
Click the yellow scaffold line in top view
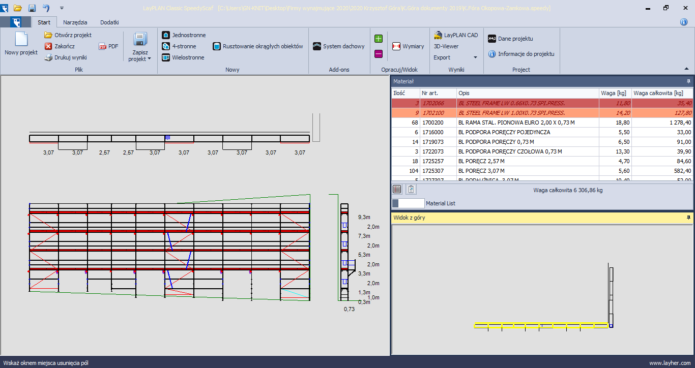(x=542, y=325)
